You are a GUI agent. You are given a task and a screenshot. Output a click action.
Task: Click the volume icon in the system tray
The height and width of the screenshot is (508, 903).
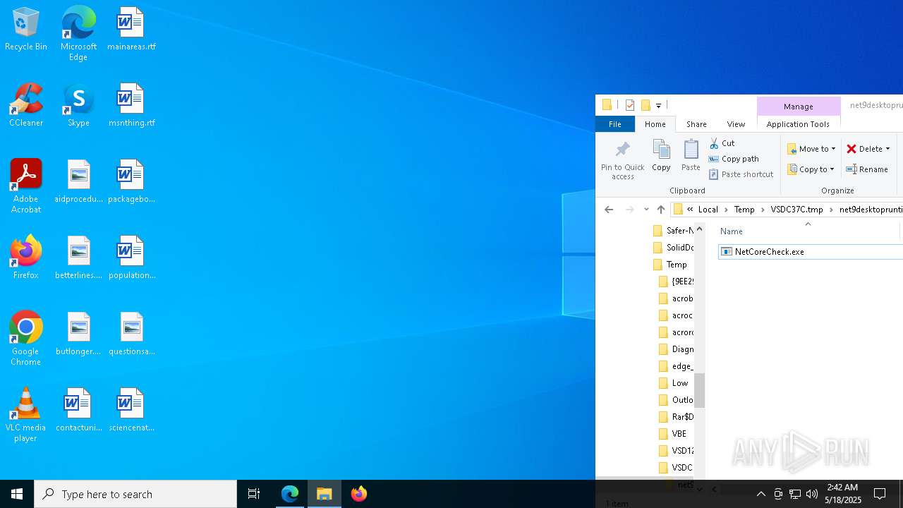(812, 494)
